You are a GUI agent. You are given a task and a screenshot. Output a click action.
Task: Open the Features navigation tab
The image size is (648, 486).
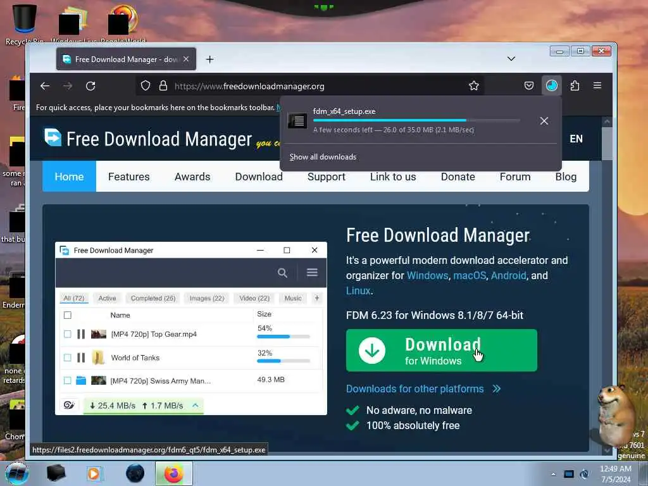click(x=129, y=177)
